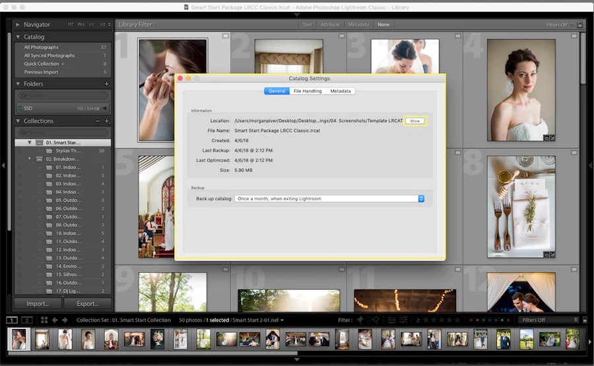Click the second monitor display button

[x=26, y=320]
